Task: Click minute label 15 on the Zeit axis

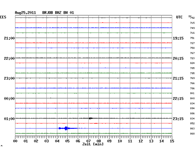Action: tap(172, 141)
